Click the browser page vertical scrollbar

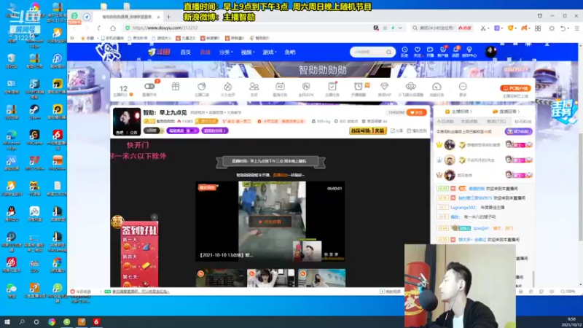pos(580,186)
